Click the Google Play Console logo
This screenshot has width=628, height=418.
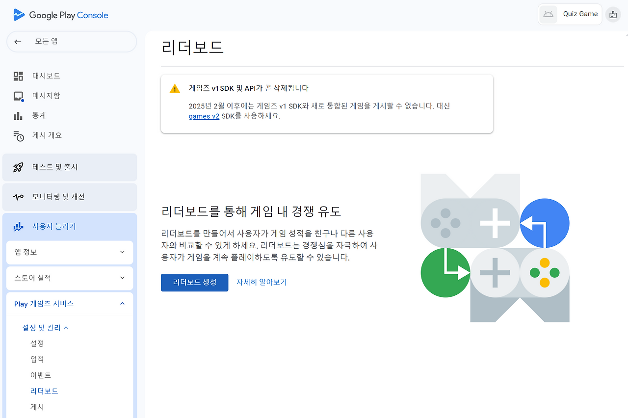click(61, 15)
